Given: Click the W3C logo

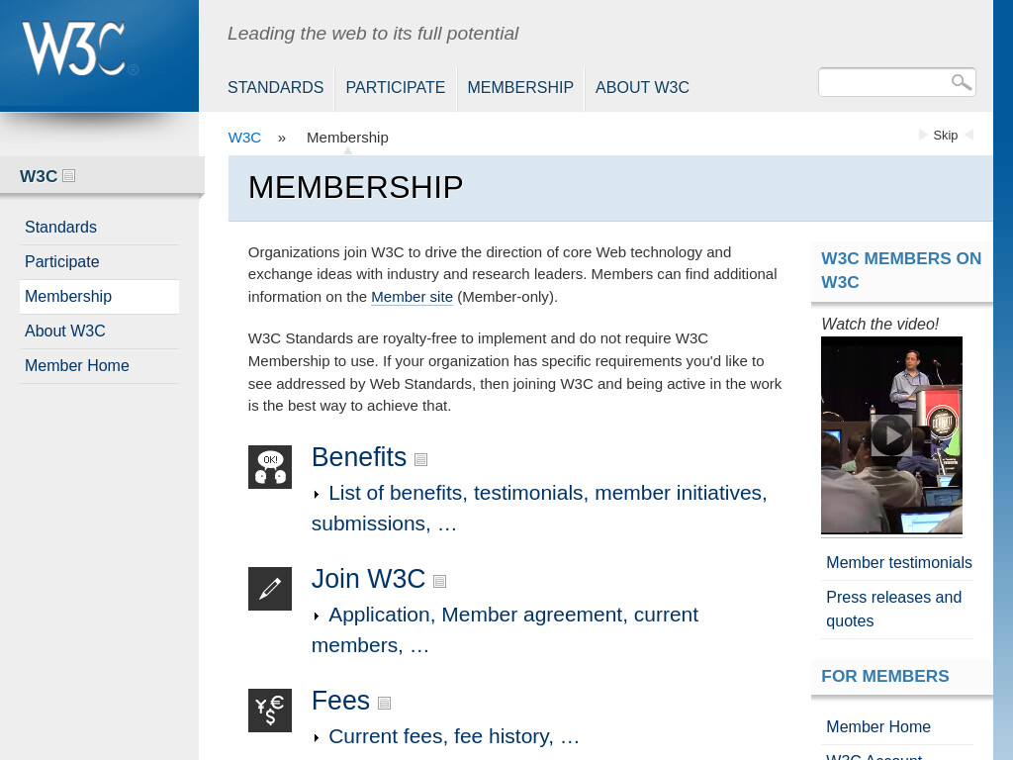Looking at the screenshot, I should coord(80,49).
